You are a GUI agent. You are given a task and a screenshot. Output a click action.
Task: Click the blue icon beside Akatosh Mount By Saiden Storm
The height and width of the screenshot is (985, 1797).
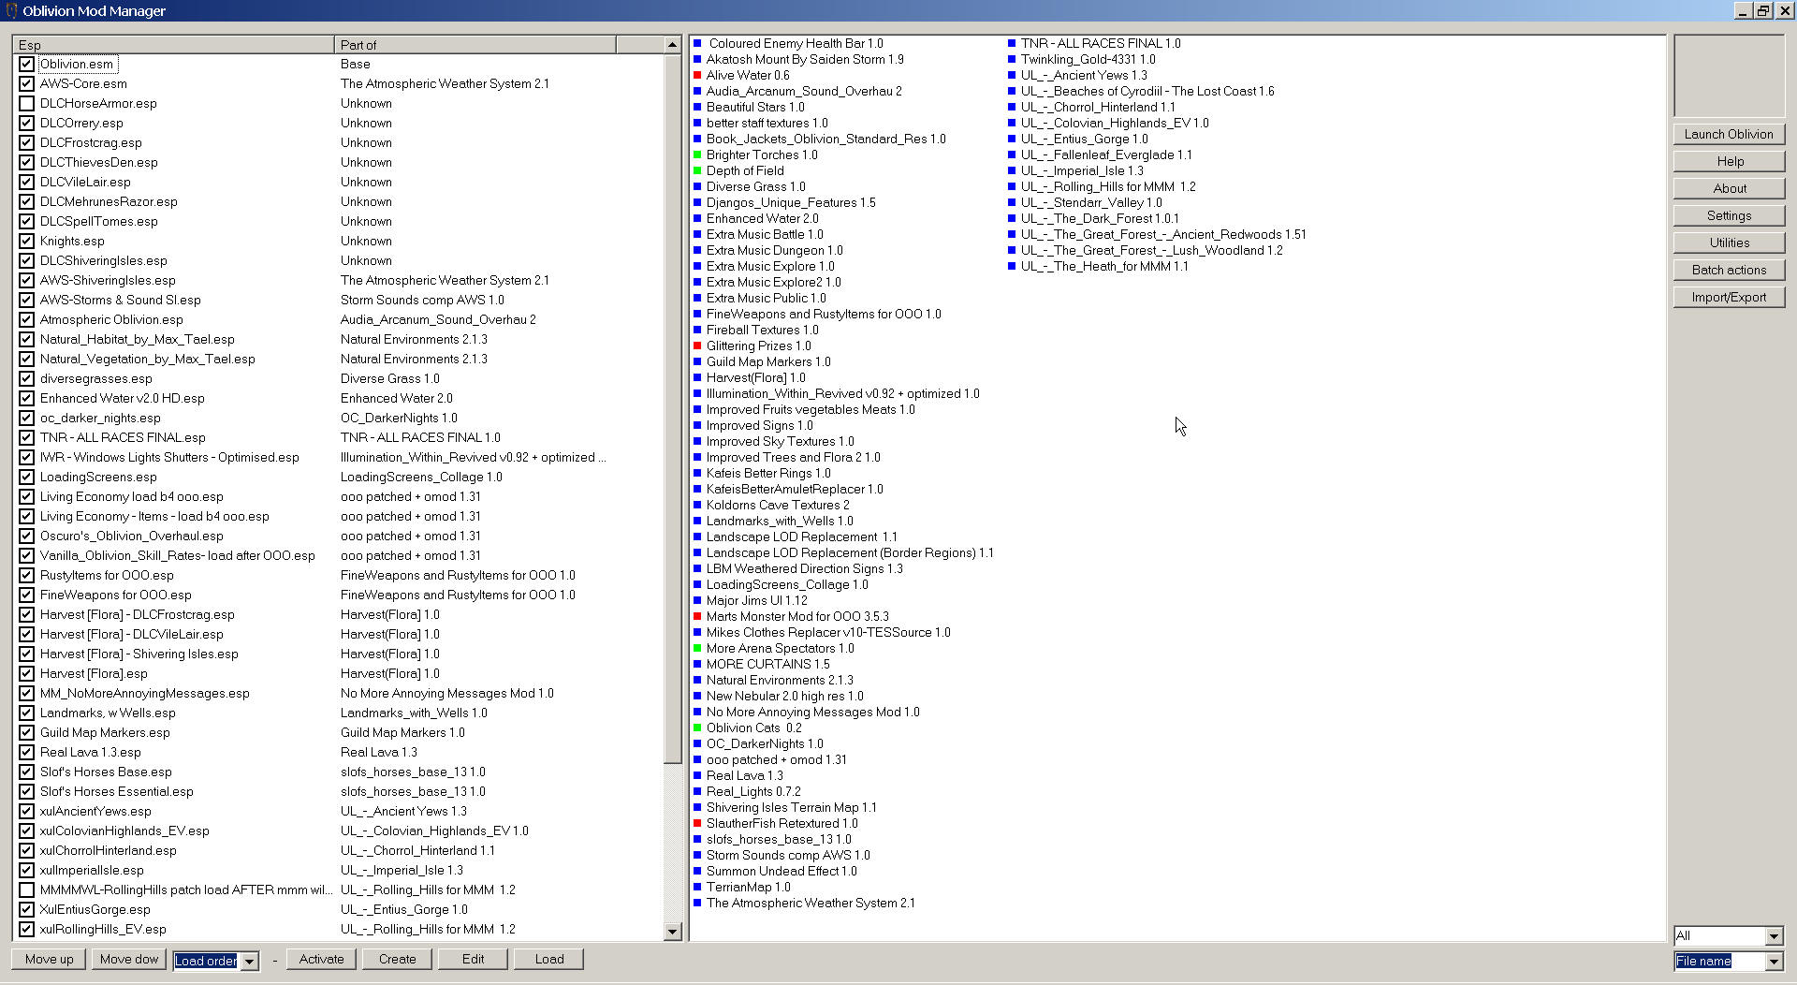pyautogui.click(x=697, y=59)
